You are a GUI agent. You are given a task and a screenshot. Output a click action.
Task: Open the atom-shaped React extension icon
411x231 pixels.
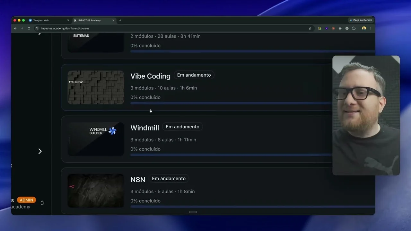coord(340,28)
